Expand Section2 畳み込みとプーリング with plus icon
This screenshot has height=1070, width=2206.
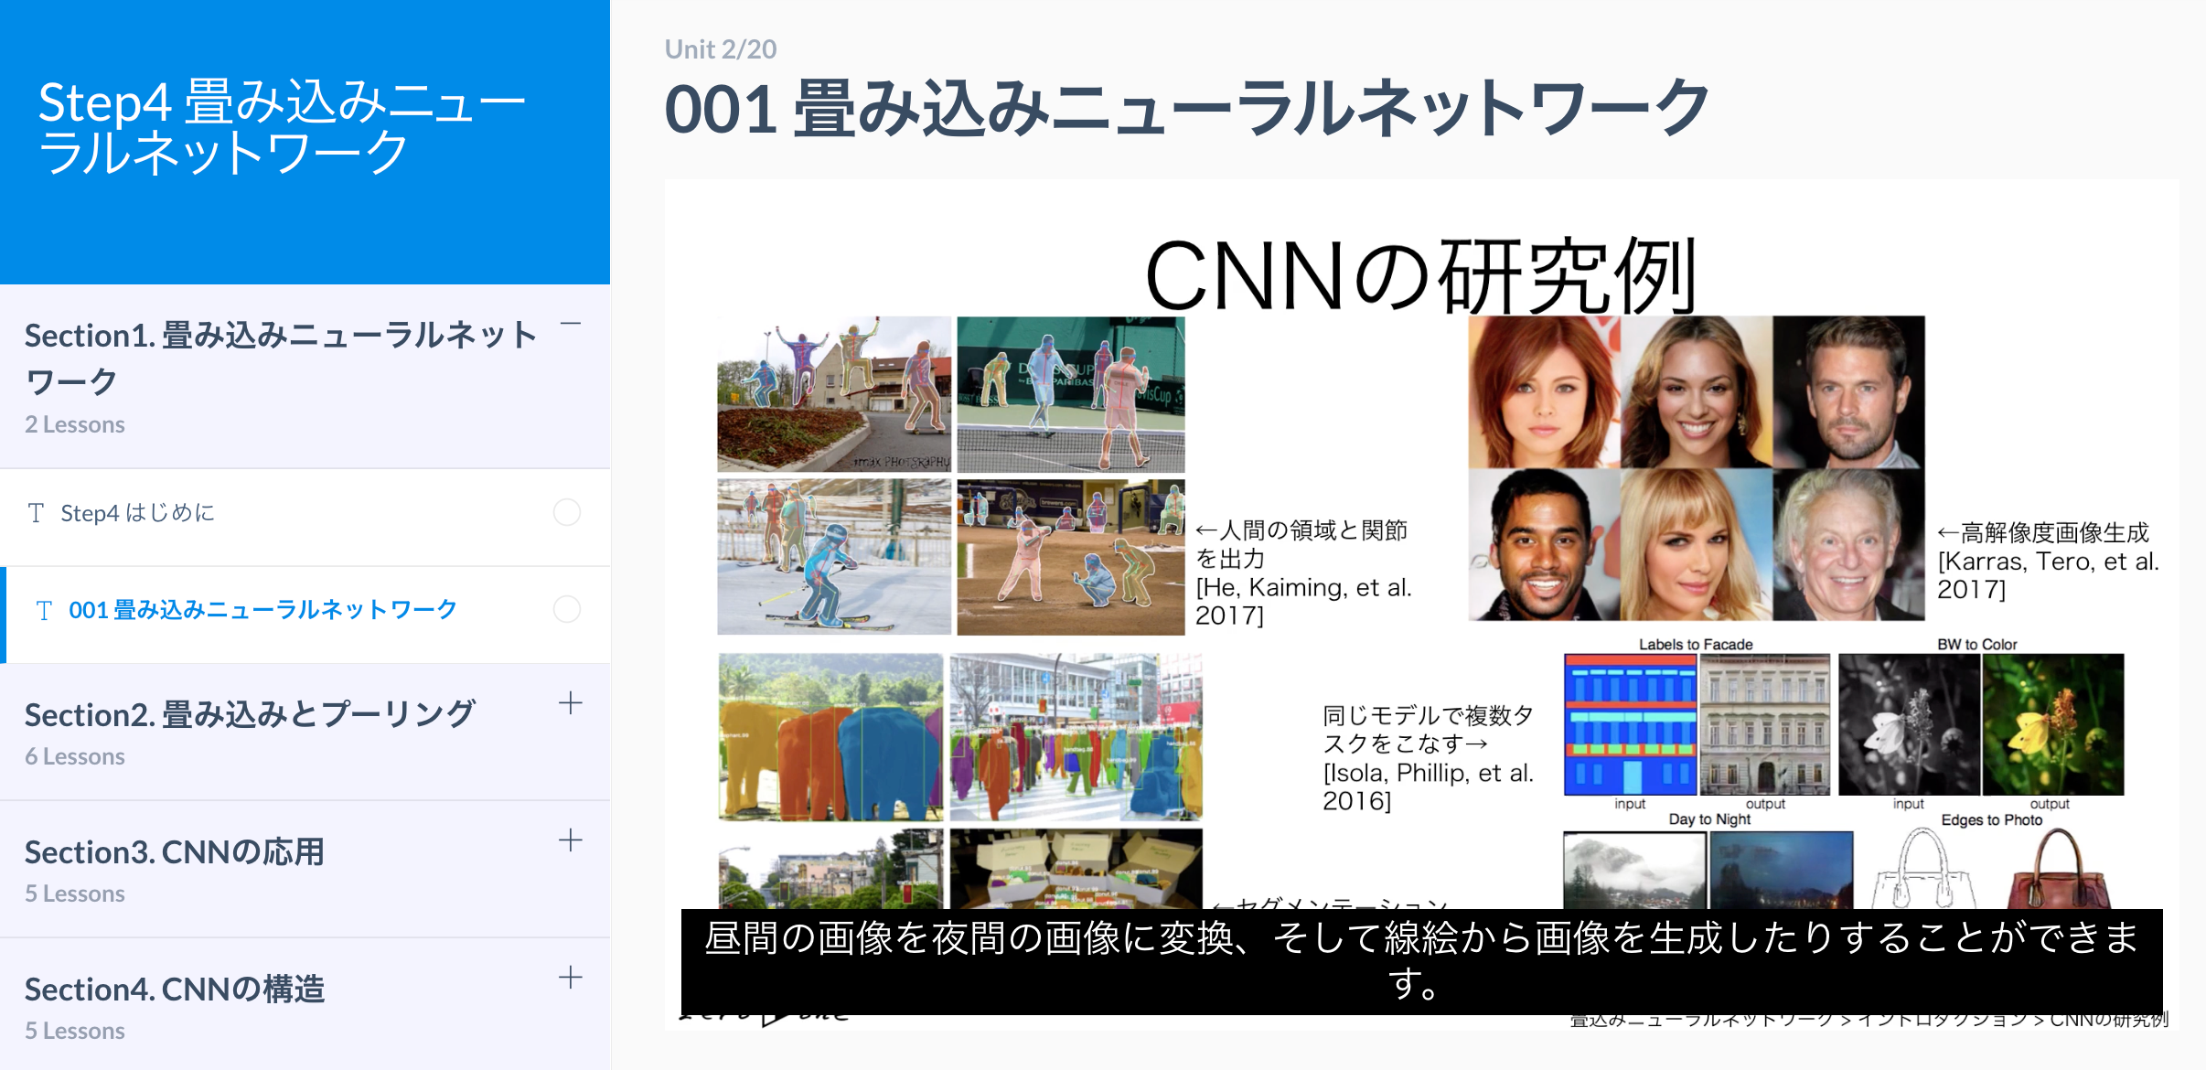pyautogui.click(x=570, y=702)
